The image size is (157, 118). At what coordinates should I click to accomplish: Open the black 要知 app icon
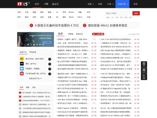[x=22, y=64]
